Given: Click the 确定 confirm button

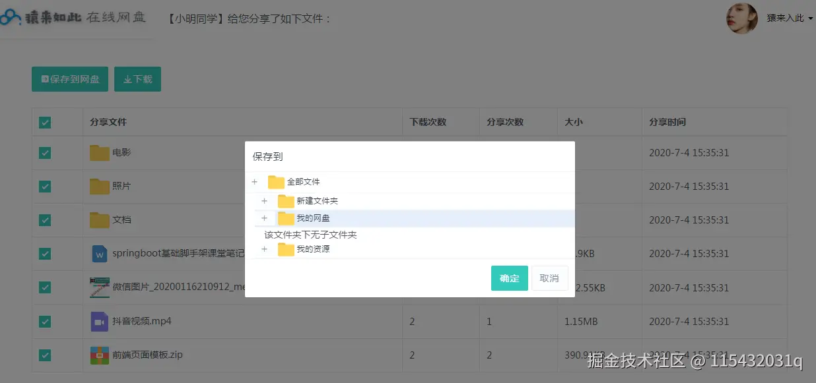Looking at the screenshot, I should click(509, 278).
